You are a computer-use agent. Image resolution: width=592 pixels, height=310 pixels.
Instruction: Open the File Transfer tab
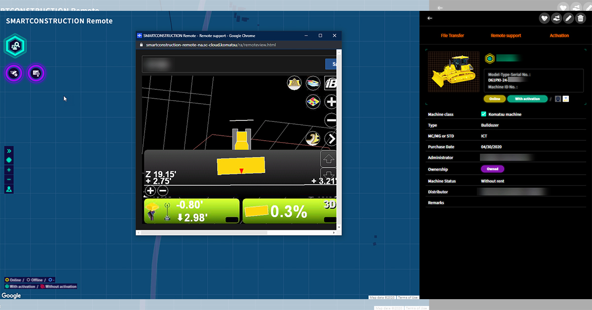452,36
